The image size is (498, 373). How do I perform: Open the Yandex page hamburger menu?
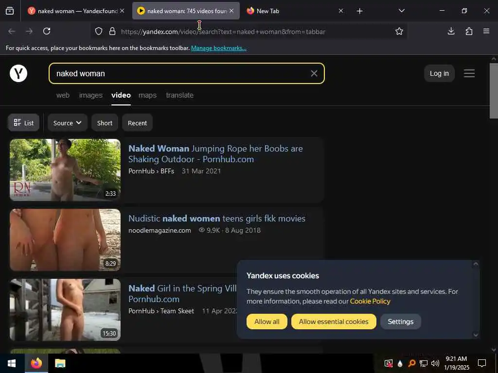[x=469, y=73]
